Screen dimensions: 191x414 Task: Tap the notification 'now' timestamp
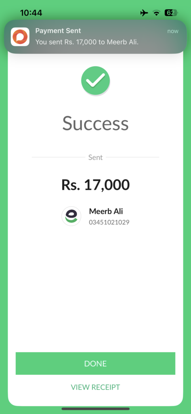point(173,31)
